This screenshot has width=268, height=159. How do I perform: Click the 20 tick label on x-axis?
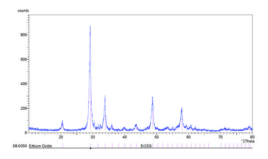[61, 137]
